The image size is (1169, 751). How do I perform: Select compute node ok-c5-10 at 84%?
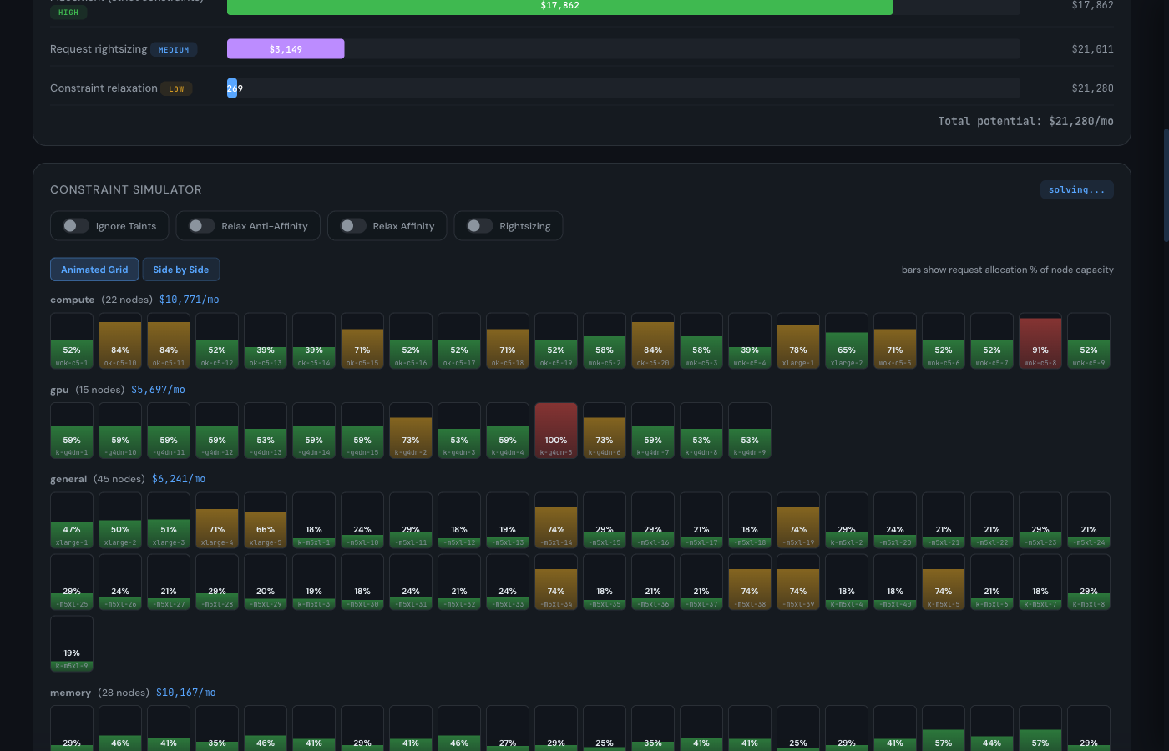(120, 340)
